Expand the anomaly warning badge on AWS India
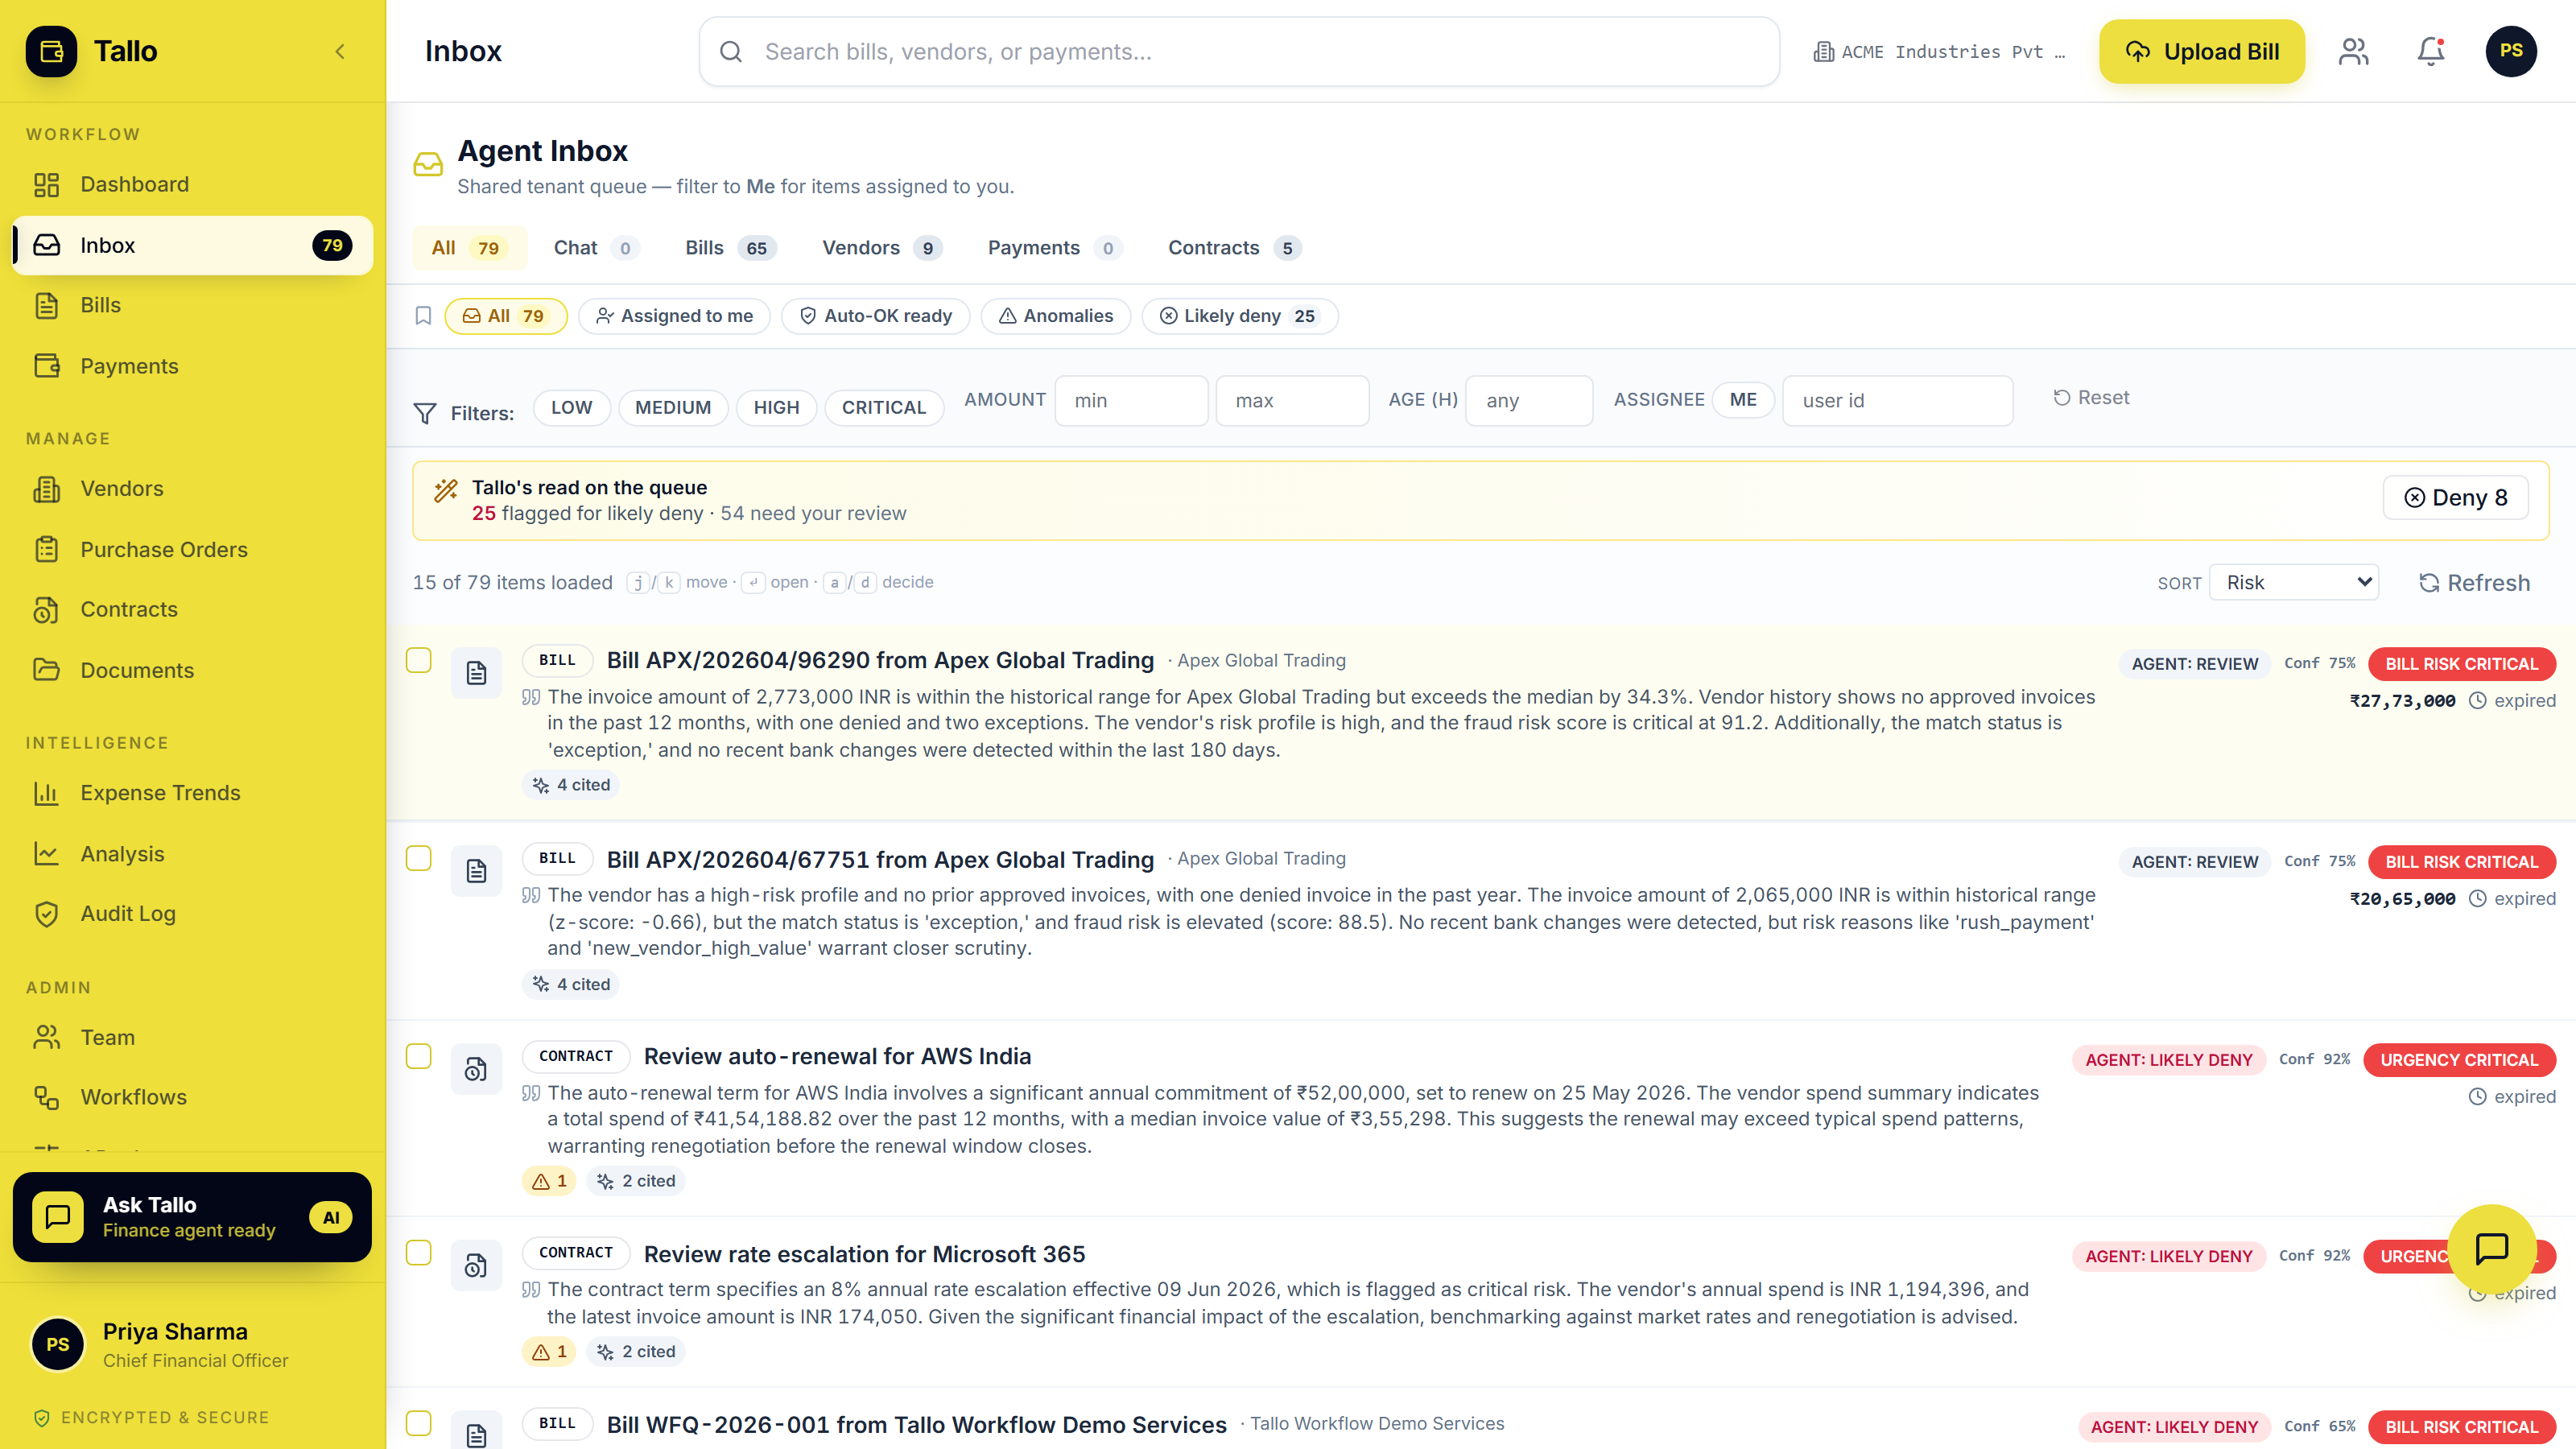The width and height of the screenshot is (2576, 1449). coord(549,1181)
